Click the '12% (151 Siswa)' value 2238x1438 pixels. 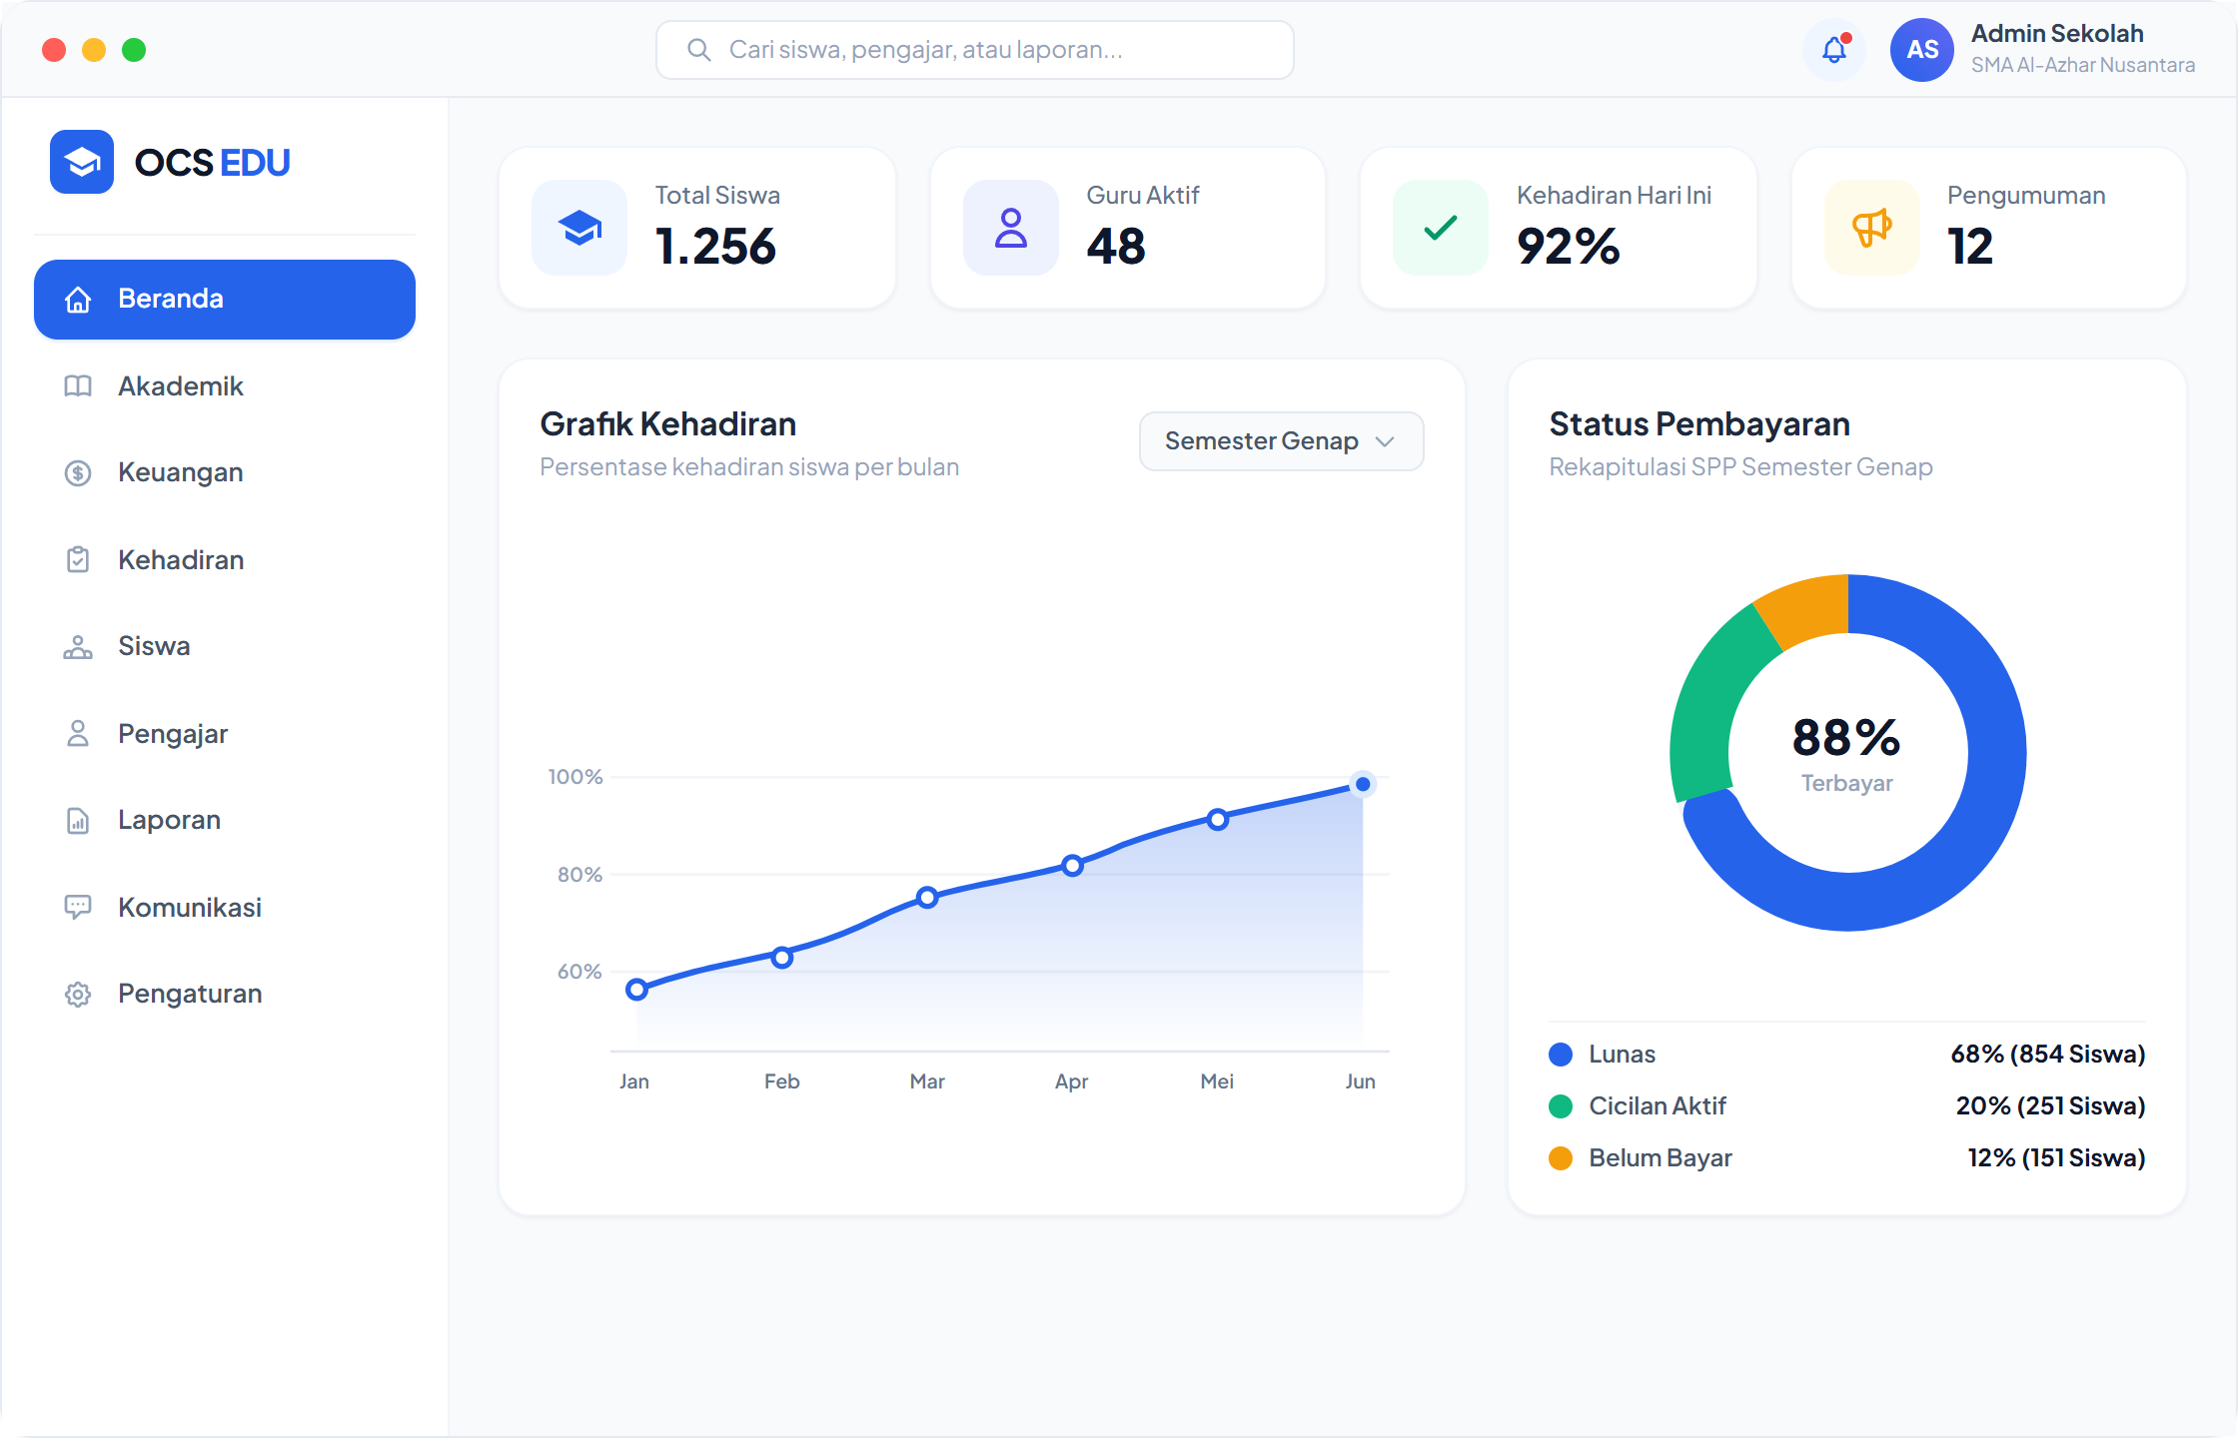coord(2056,1158)
